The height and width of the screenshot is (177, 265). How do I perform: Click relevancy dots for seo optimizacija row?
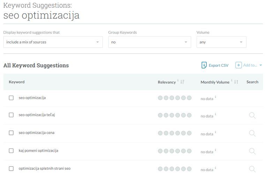tap(175, 98)
